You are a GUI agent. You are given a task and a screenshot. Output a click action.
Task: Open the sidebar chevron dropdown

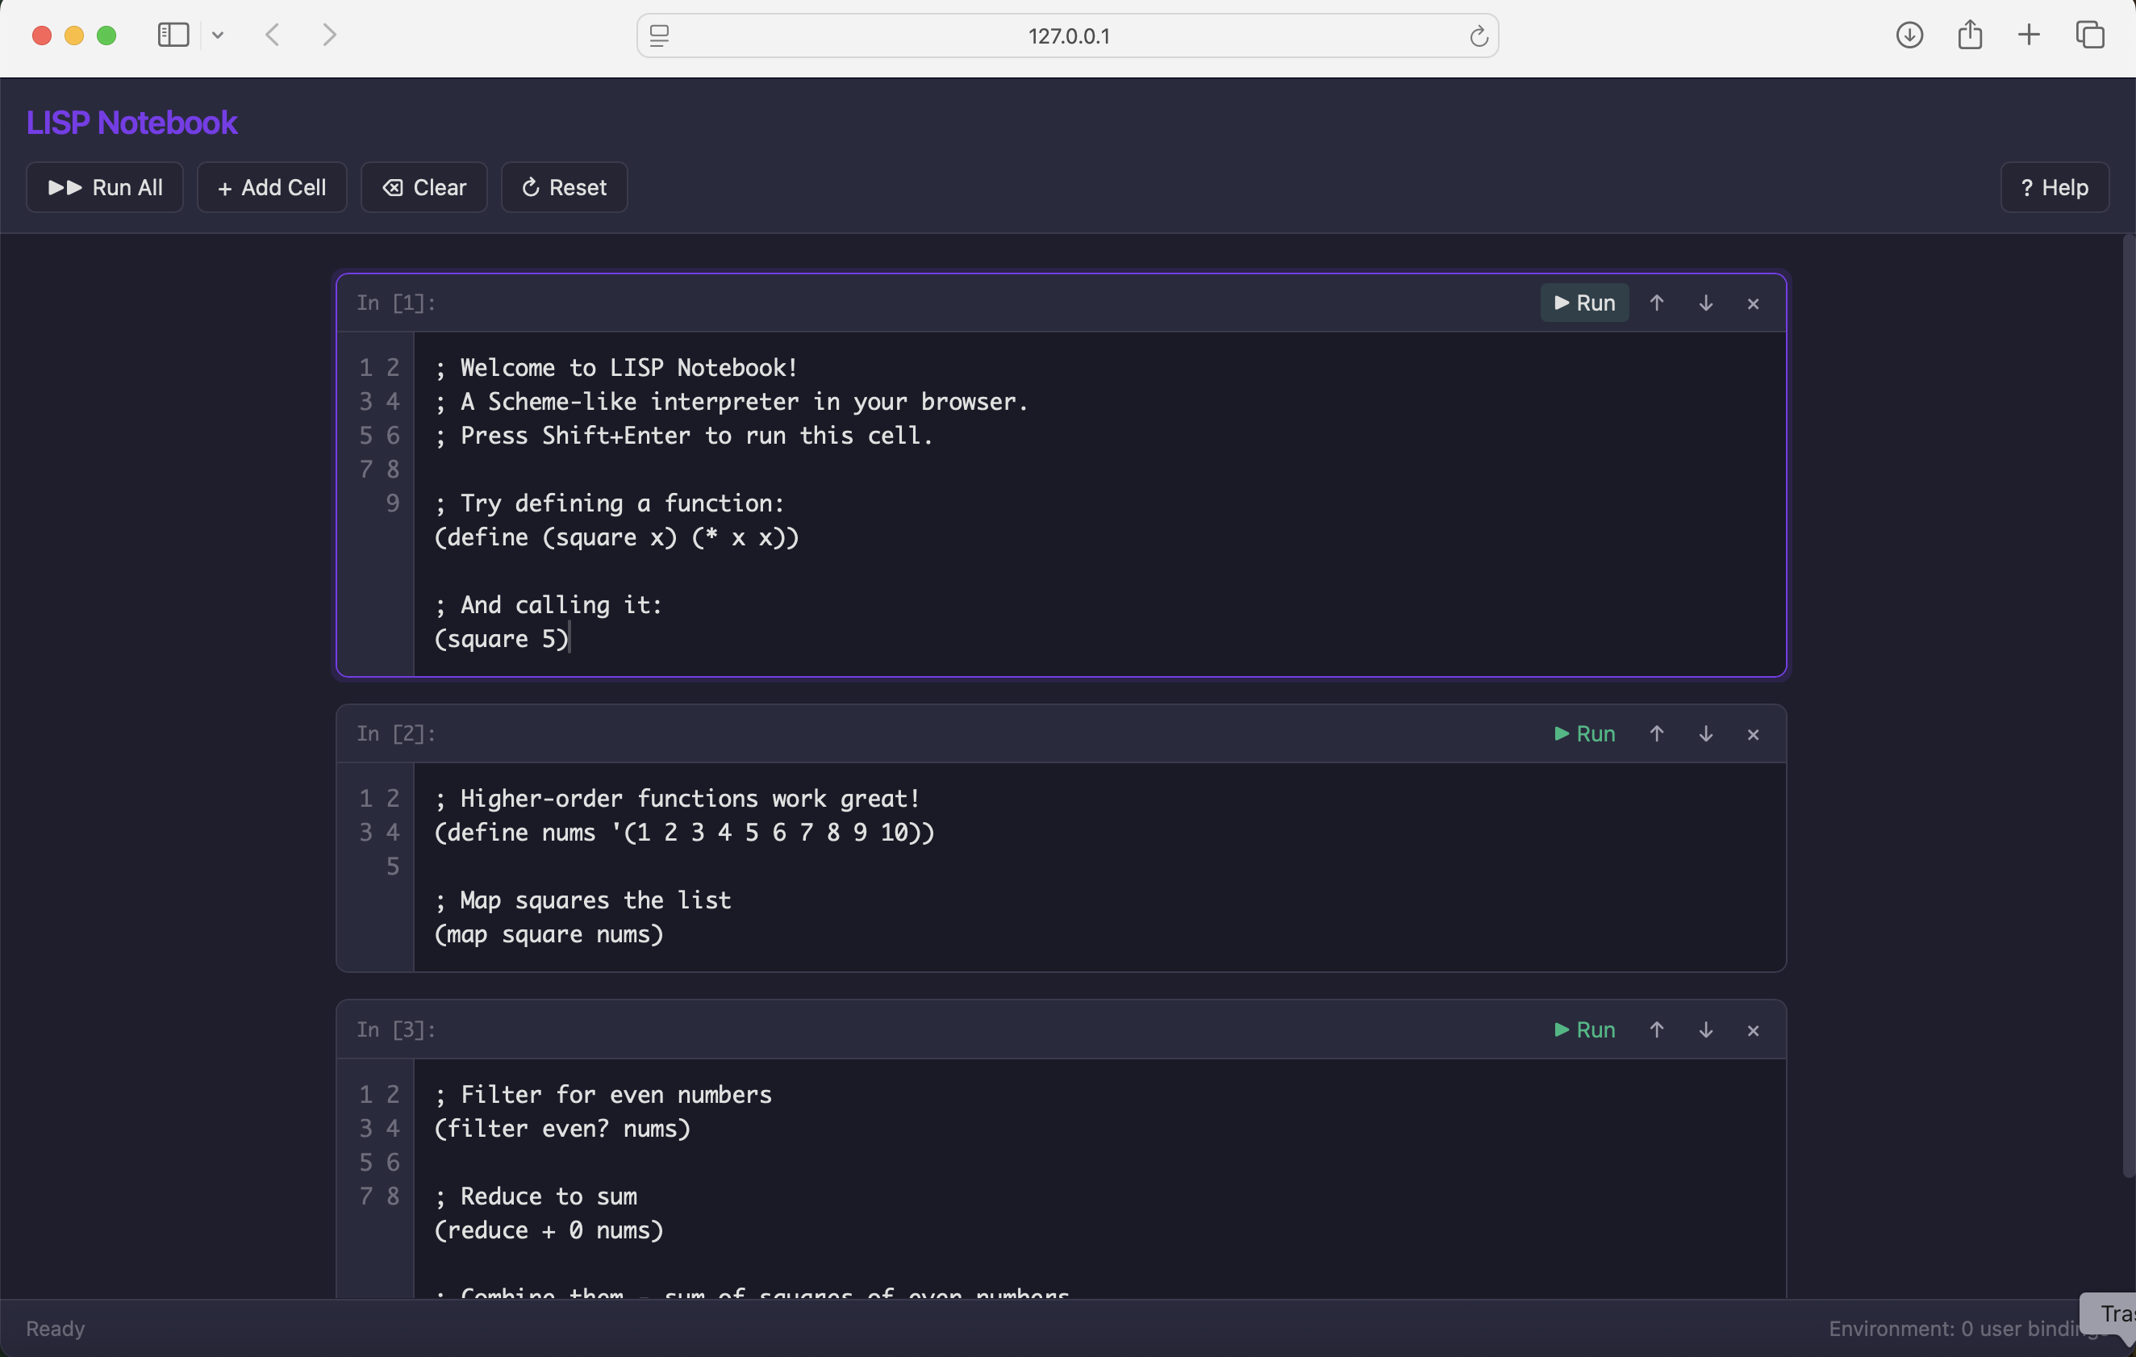coord(219,35)
